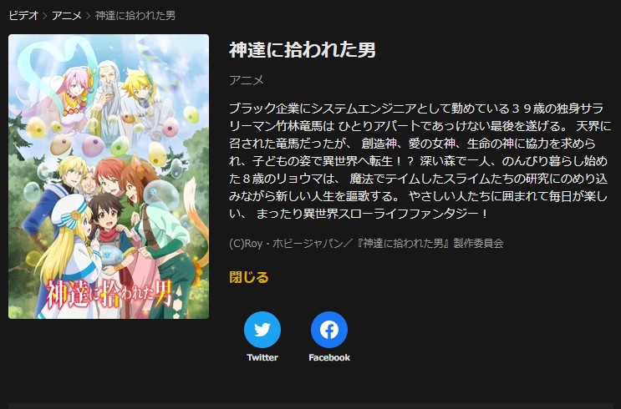Click the Twitter text label below the icon
The width and height of the screenshot is (621, 409).
tap(262, 357)
